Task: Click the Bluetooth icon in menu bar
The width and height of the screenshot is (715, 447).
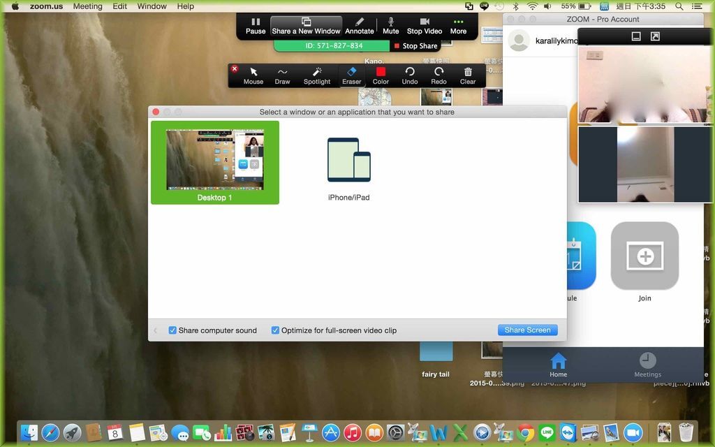Action: click(x=516, y=6)
